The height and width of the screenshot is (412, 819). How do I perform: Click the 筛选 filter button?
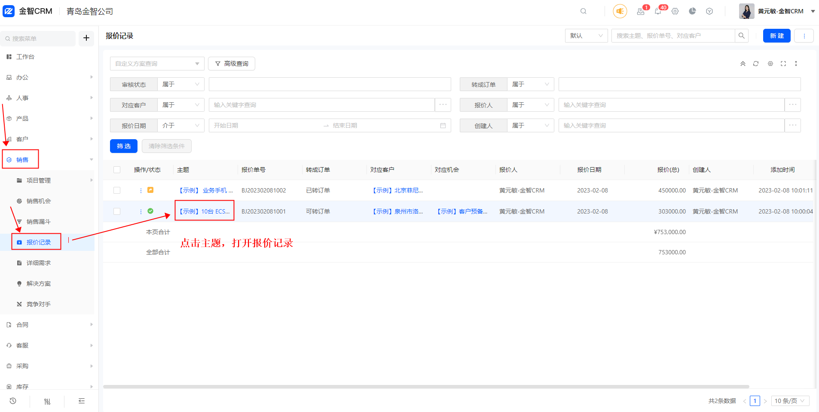(124, 146)
